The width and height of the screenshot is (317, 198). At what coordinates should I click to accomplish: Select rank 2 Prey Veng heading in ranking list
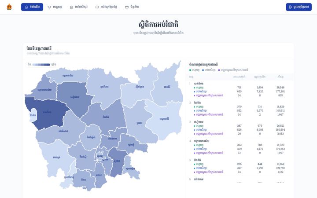[197, 103]
